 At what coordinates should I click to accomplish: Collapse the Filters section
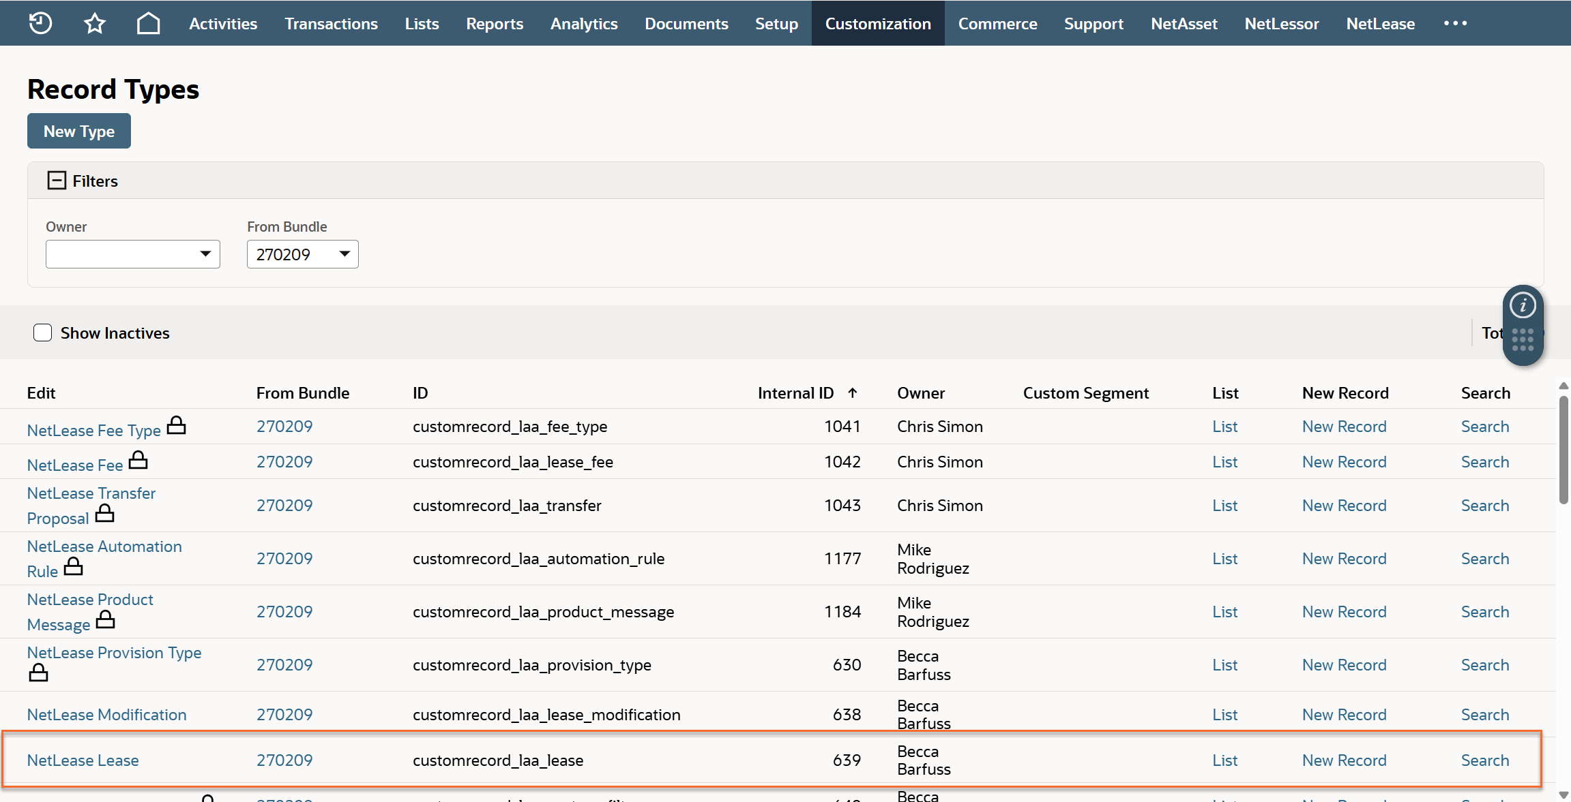click(x=57, y=181)
